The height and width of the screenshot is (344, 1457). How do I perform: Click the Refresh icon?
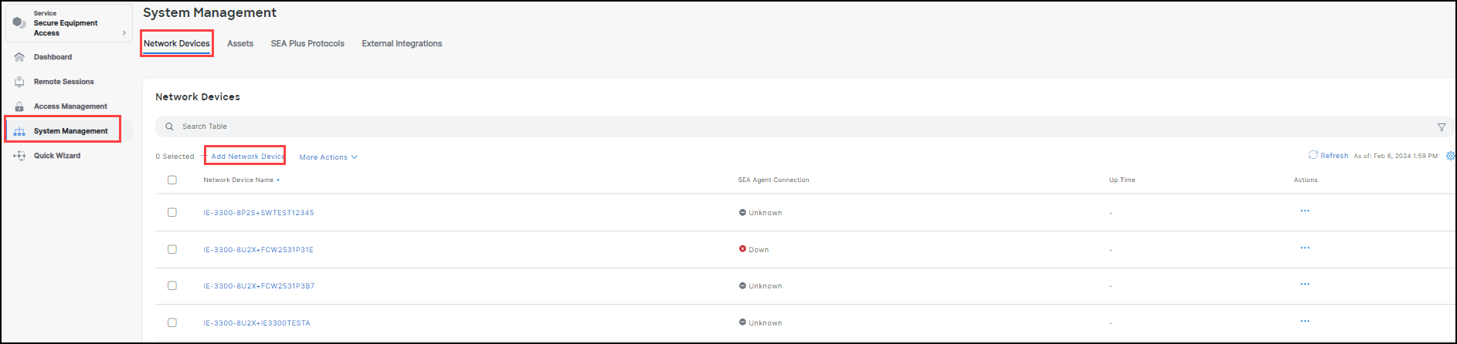click(1313, 155)
